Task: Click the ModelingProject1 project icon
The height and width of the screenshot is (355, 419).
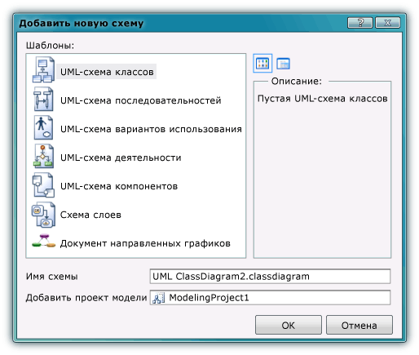Action: 158,298
